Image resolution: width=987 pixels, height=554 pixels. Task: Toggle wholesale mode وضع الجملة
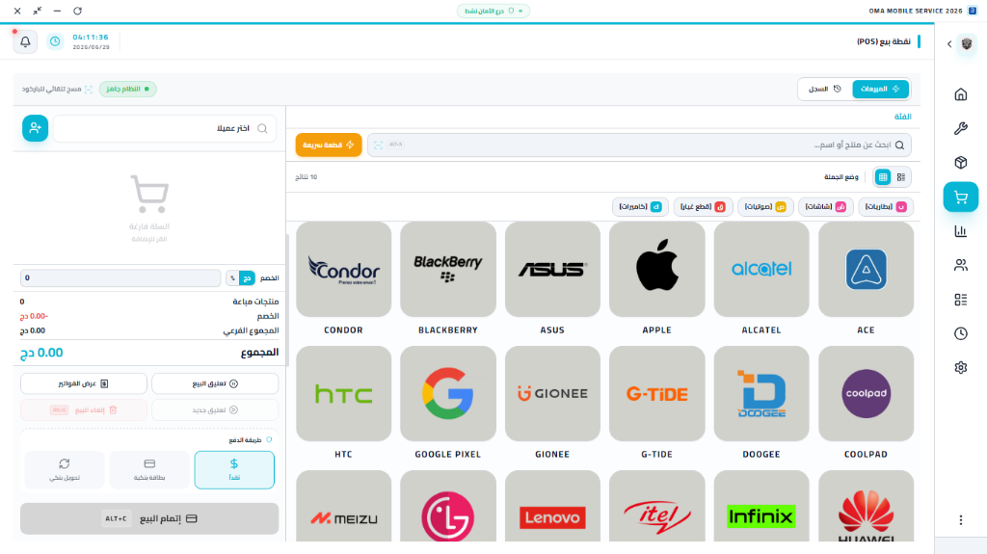pos(840,177)
